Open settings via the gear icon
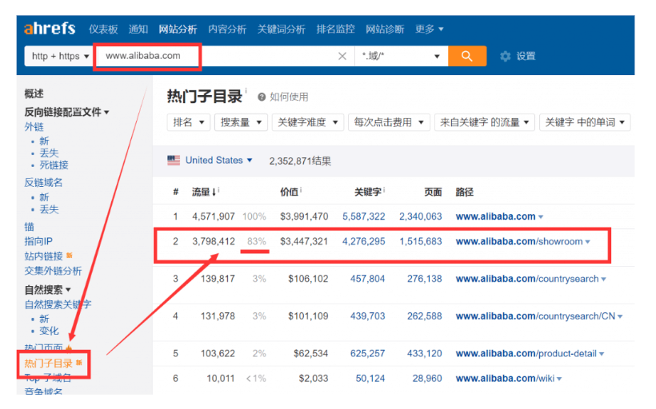656x409 pixels. (506, 56)
